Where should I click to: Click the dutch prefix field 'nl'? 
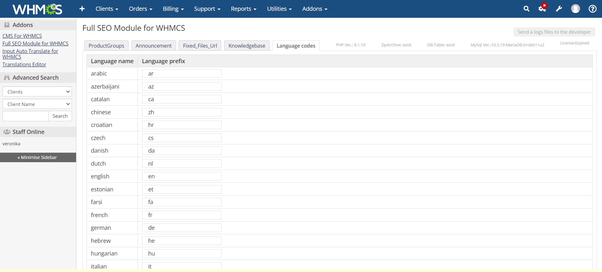[x=181, y=164]
